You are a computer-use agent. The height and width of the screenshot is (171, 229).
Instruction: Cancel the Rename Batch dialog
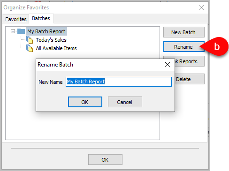pyautogui.click(x=125, y=102)
